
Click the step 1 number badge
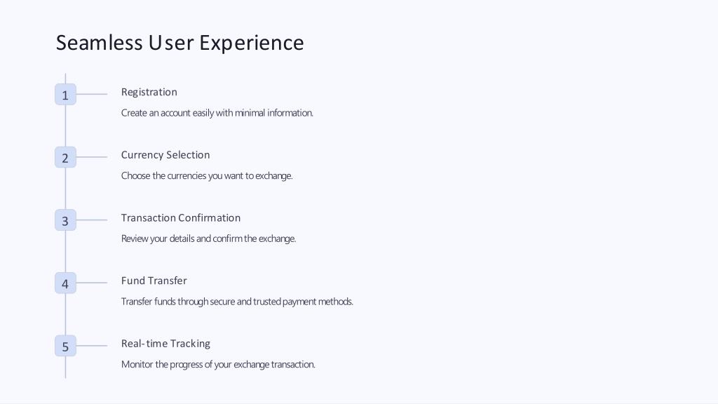tap(65, 95)
